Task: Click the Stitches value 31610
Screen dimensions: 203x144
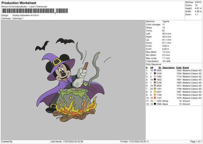Action: [x=198, y=2]
